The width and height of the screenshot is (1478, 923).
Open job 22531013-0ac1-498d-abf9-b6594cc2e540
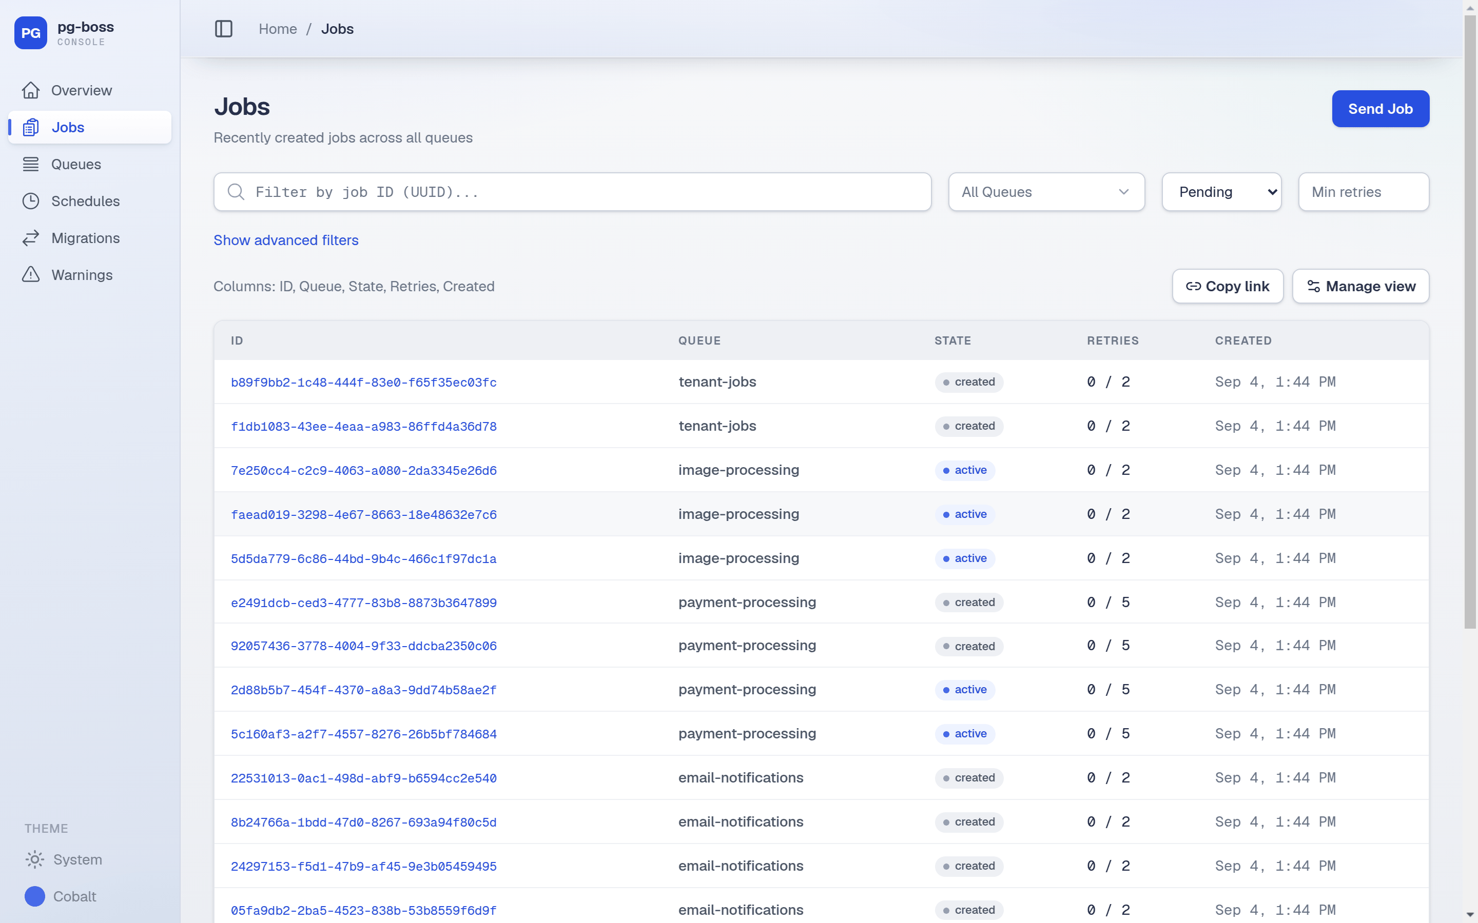click(363, 778)
